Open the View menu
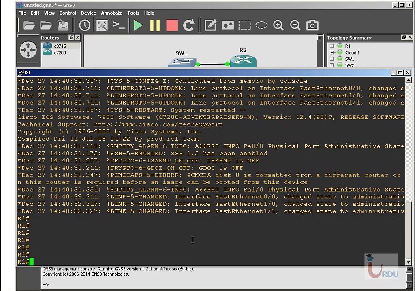Screen dimensions: 415x291 pos(49,13)
